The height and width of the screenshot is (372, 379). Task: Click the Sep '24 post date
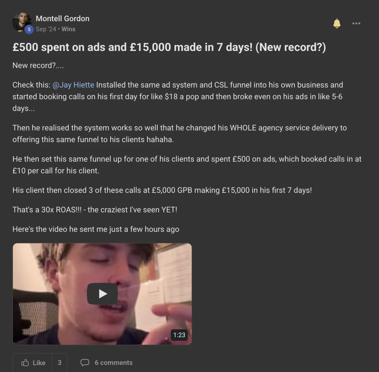(x=46, y=29)
